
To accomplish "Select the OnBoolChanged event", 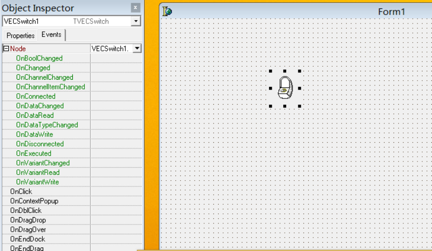I will coord(39,58).
